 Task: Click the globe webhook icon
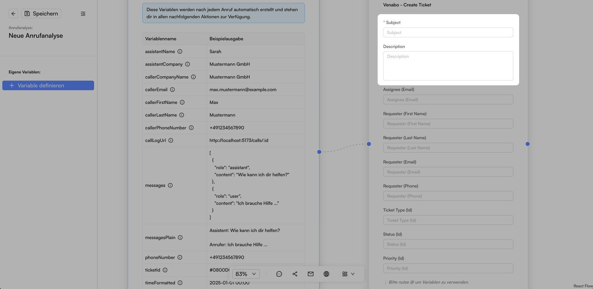point(326,274)
